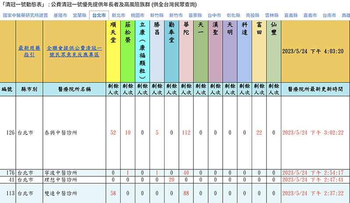The height and width of the screenshot is (203, 350).
Task: Switch to the 雲林縣 tab
Action: point(272,15)
